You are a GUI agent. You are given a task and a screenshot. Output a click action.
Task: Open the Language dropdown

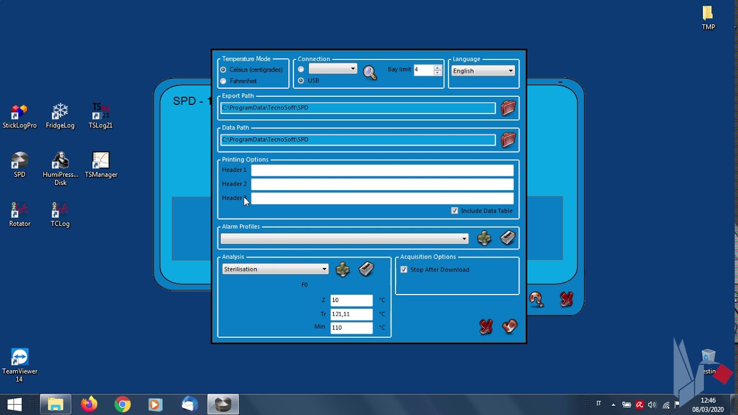(x=483, y=71)
